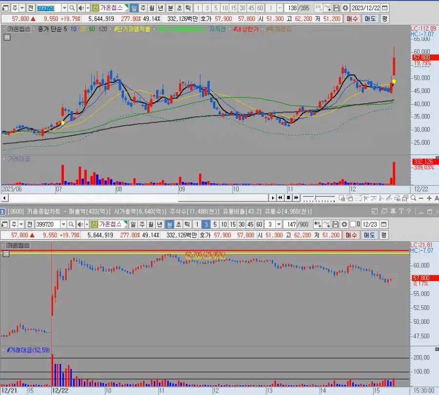The image size is (439, 395).
Task: Click the grid-window icon beside the zoom slider
Action: [x=342, y=198]
